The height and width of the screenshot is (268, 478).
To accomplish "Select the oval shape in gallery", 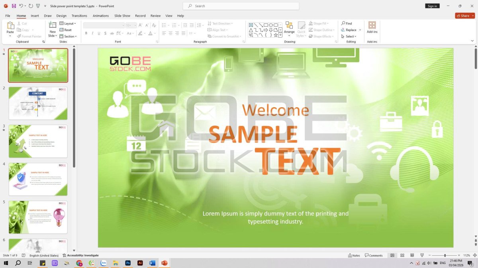I will coord(271,25).
